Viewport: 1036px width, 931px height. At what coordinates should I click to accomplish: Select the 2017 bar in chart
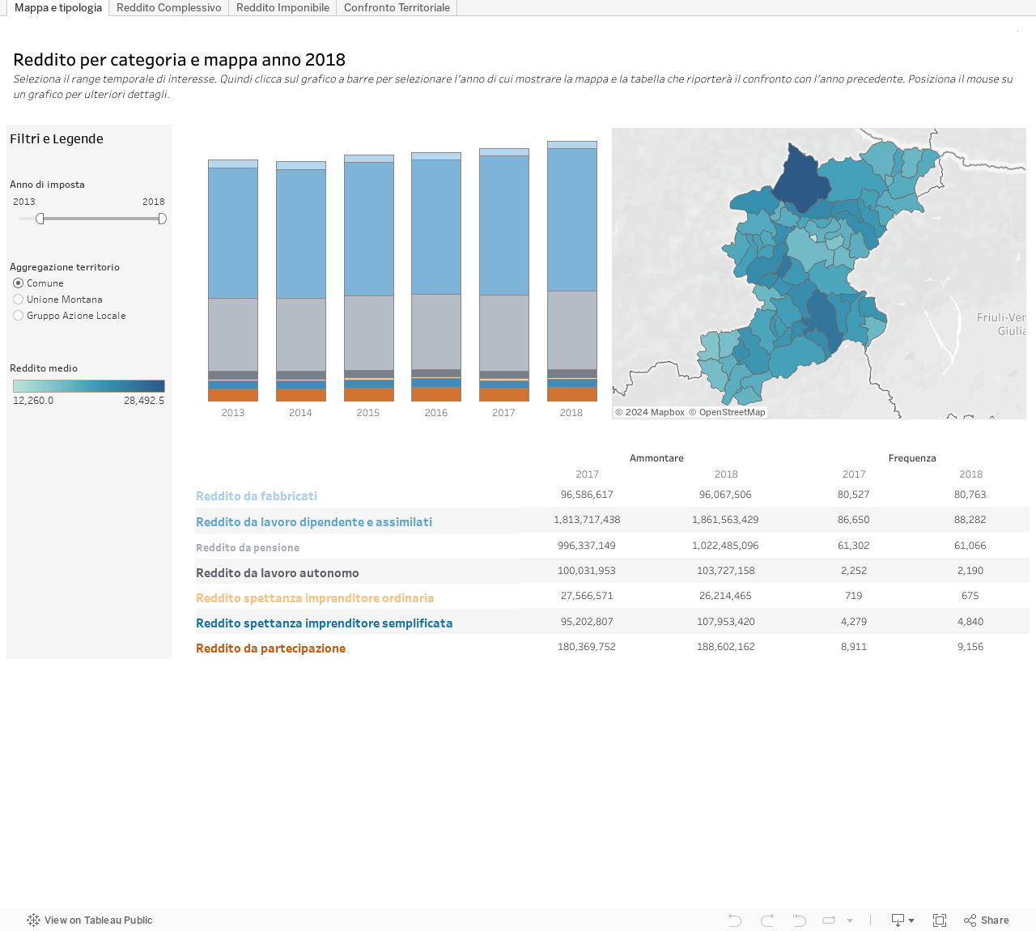click(504, 274)
